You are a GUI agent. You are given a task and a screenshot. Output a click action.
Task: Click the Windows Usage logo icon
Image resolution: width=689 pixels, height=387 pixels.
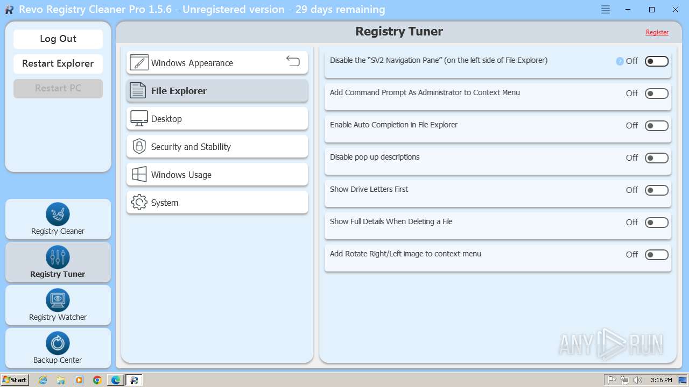[139, 174]
